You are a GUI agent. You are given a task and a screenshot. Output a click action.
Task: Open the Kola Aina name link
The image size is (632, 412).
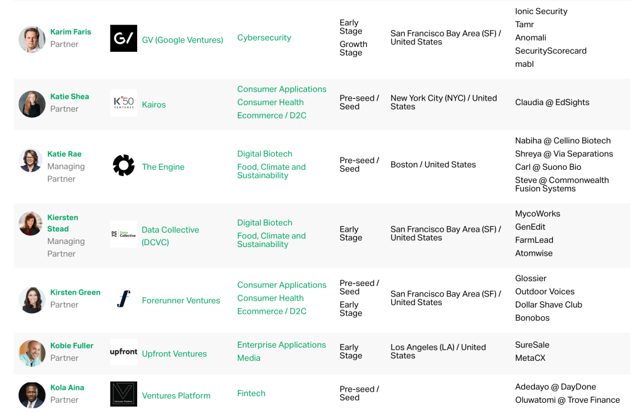pyautogui.click(x=67, y=388)
